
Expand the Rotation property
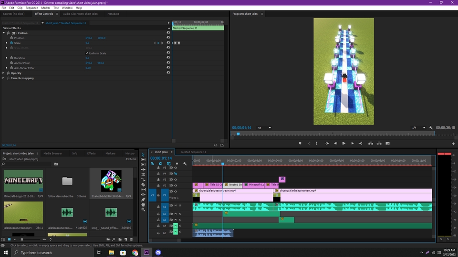click(6, 58)
